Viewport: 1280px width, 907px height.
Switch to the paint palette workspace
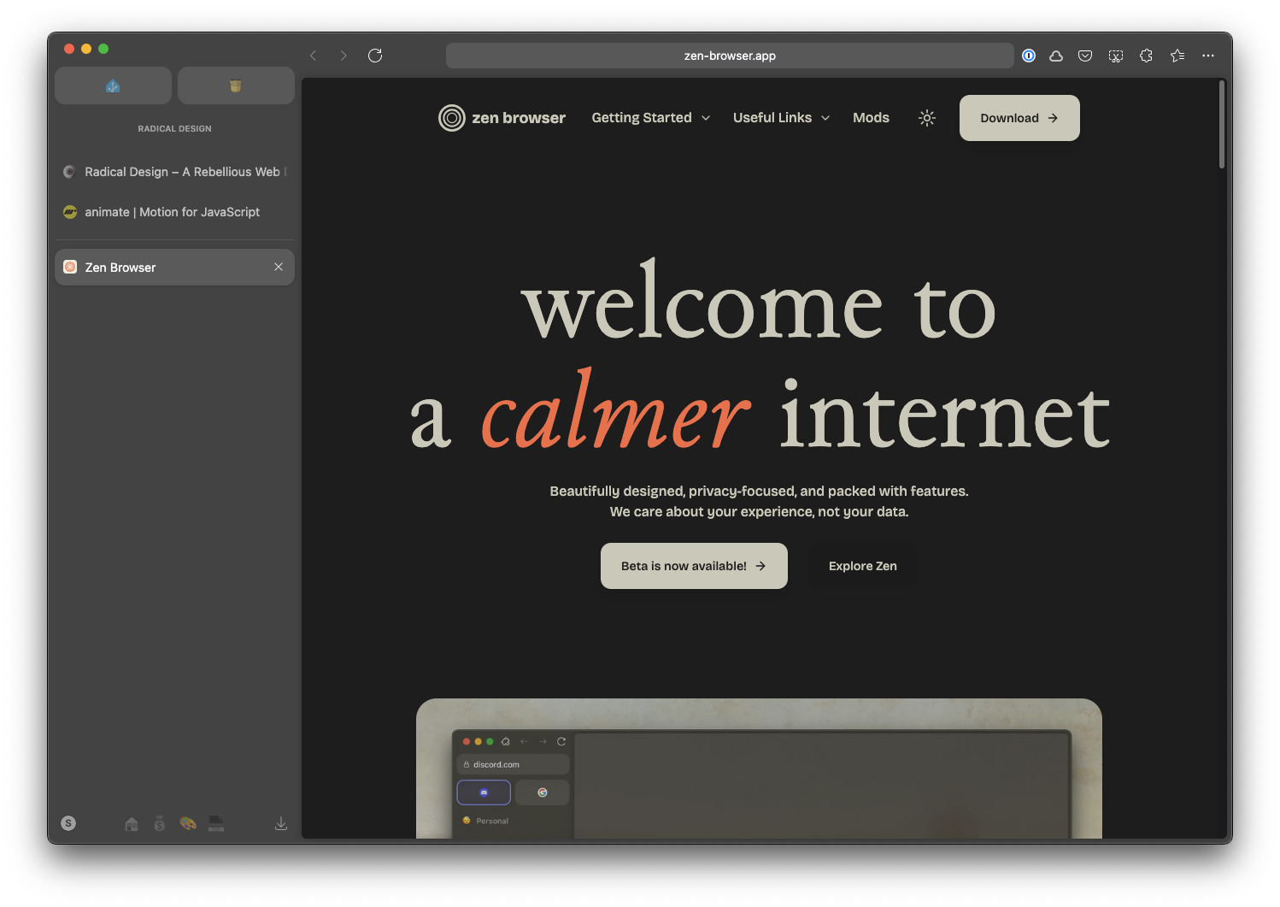click(x=188, y=824)
